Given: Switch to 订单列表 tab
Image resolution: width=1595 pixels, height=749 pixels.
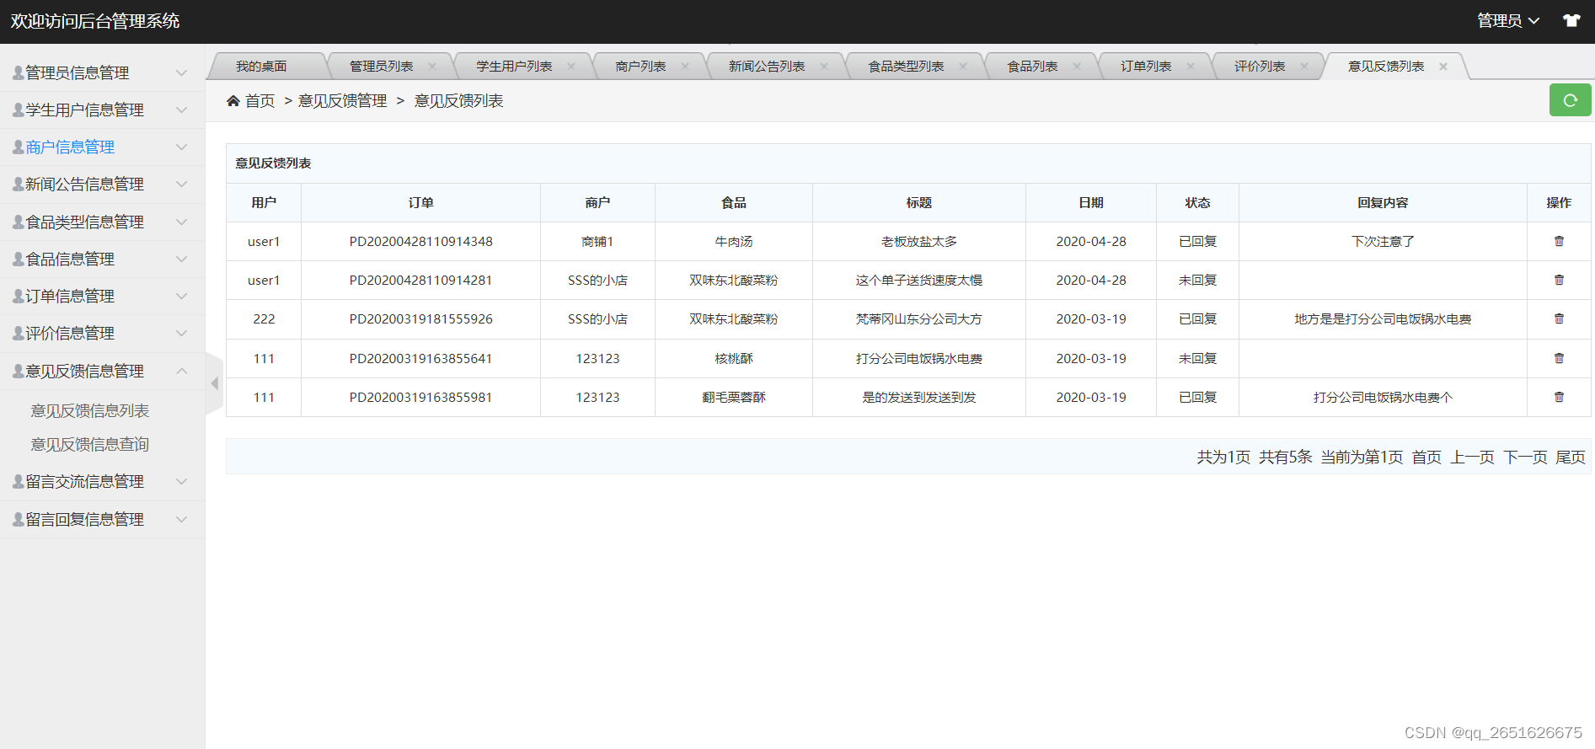Looking at the screenshot, I should [x=1146, y=66].
